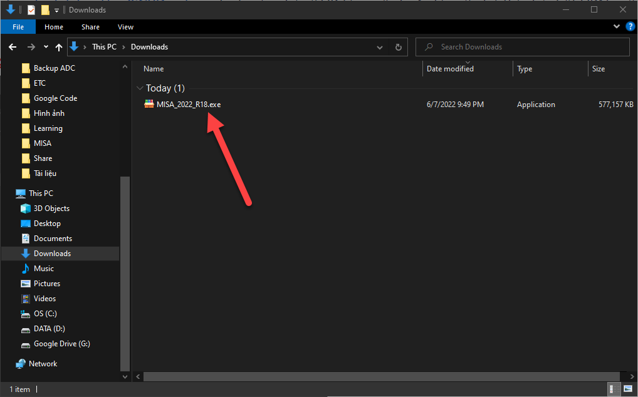Click the horizontal scrollbar thumb in file list
The image size is (638, 397).
[382, 377]
